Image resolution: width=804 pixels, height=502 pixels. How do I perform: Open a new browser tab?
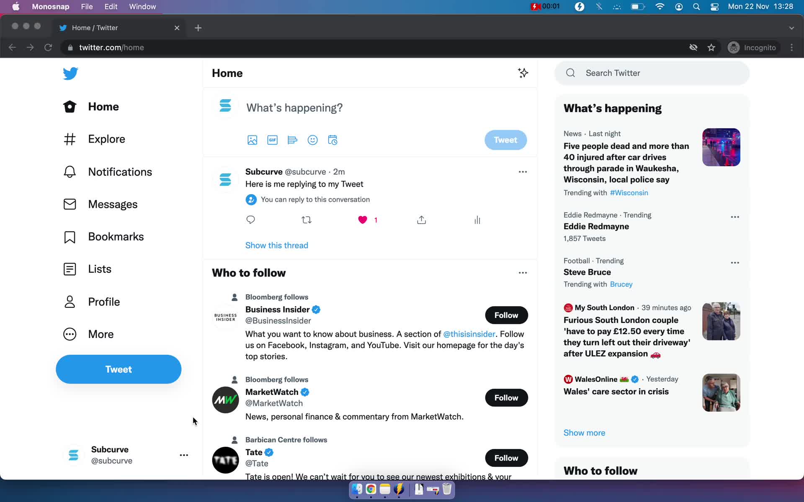[x=198, y=28]
